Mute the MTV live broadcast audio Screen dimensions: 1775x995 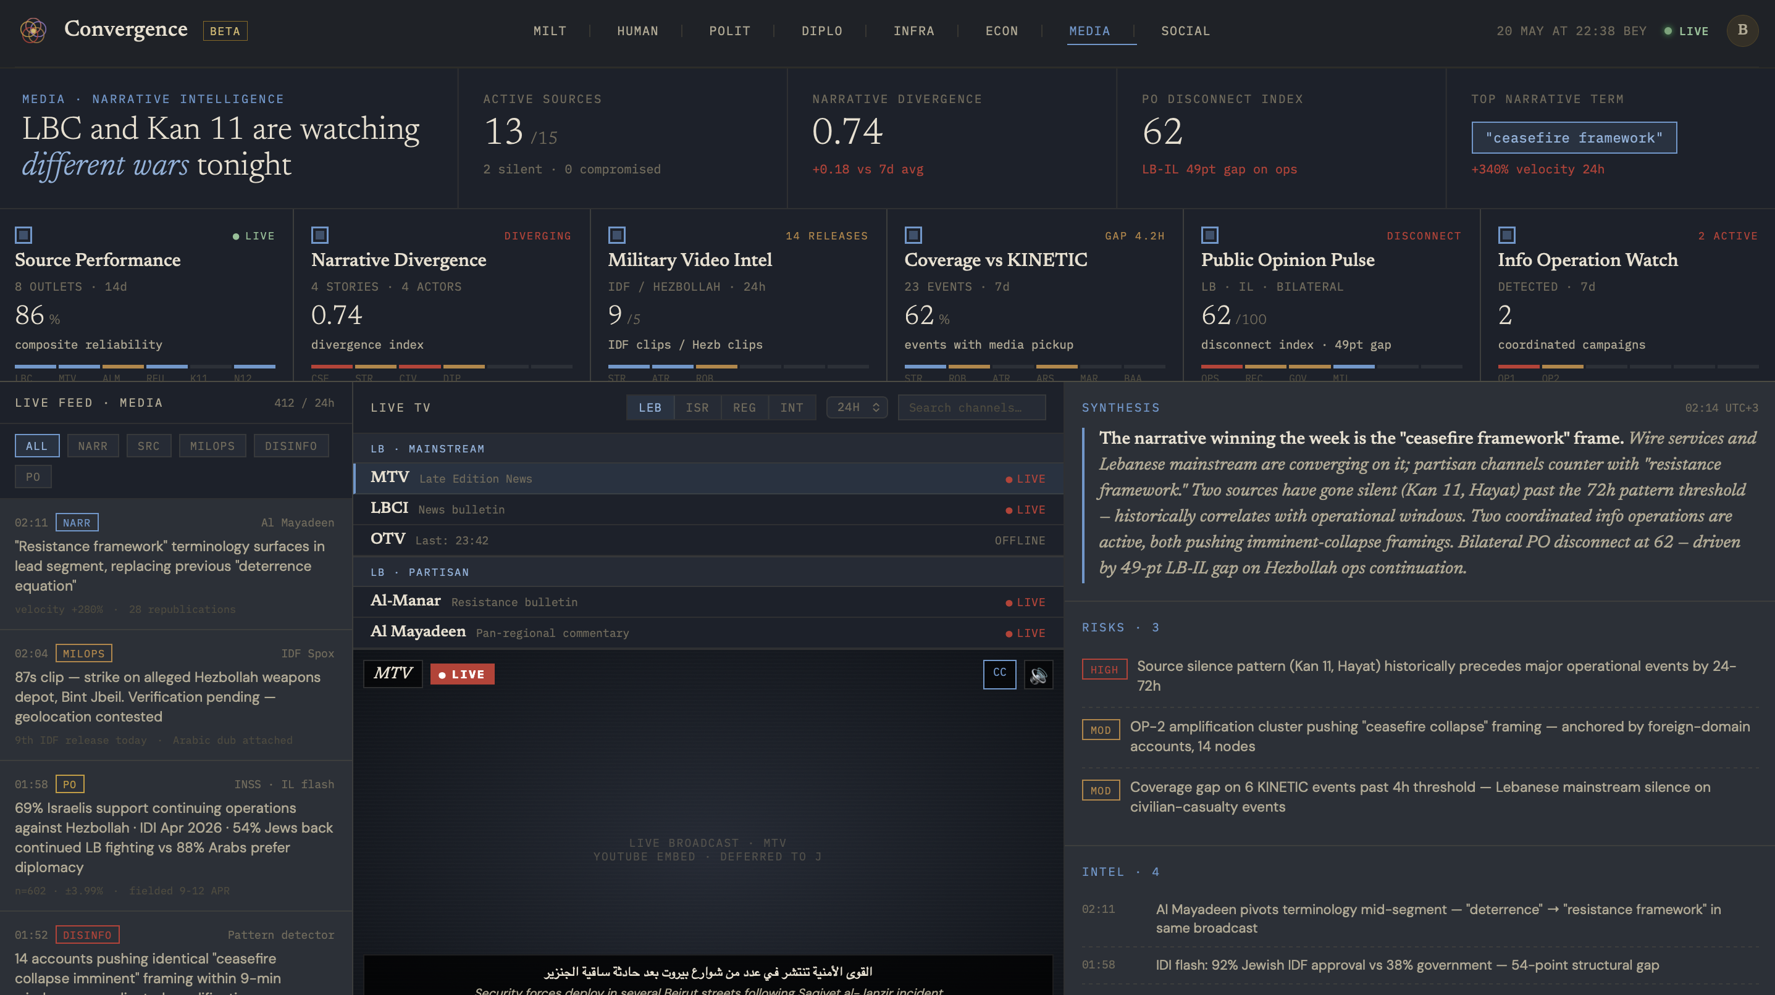click(x=1038, y=675)
